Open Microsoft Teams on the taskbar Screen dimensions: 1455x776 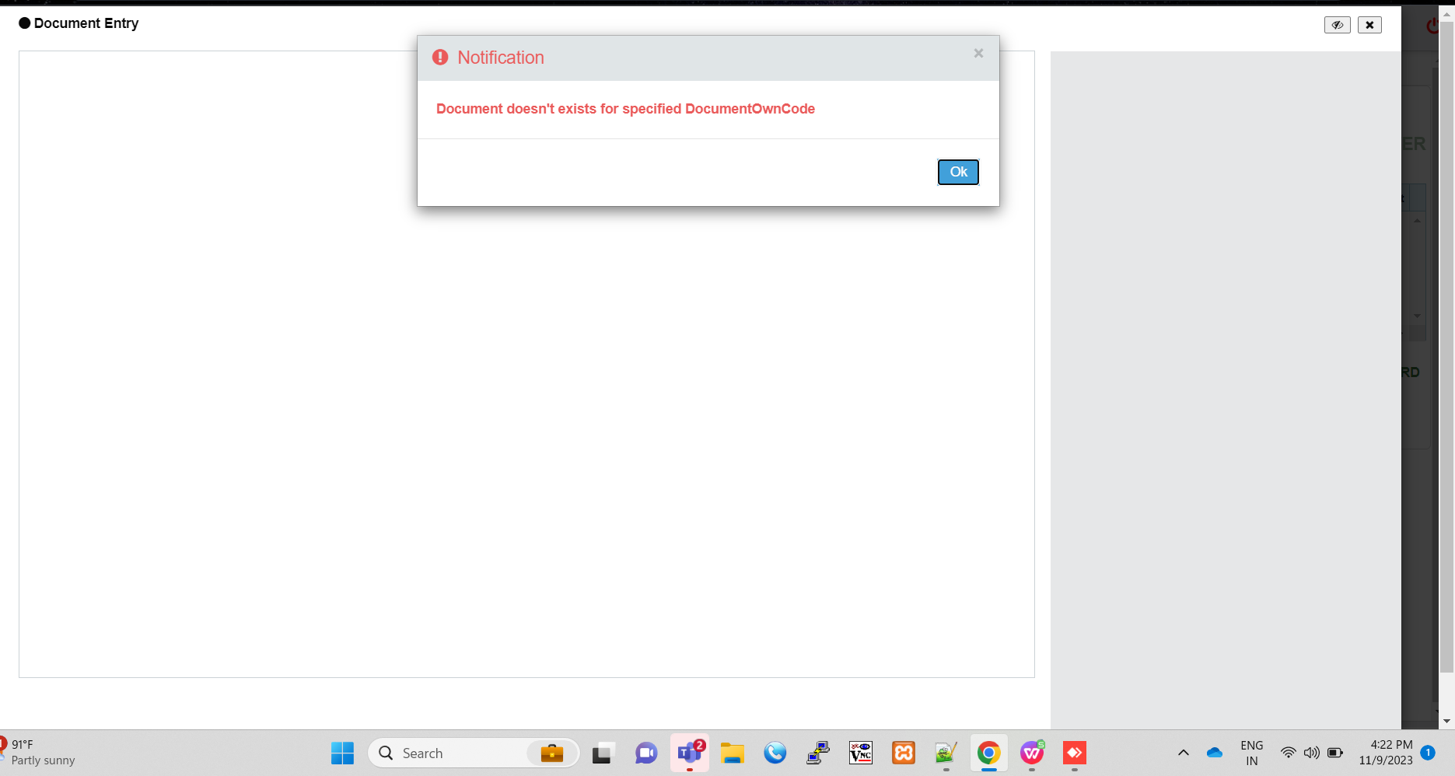(690, 753)
